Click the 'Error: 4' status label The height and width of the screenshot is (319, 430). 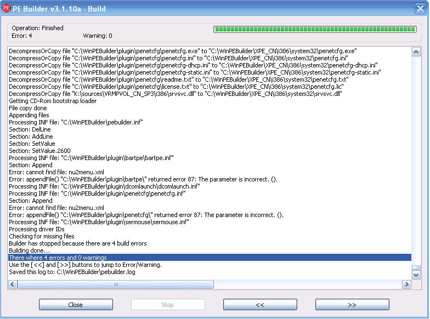tap(22, 36)
